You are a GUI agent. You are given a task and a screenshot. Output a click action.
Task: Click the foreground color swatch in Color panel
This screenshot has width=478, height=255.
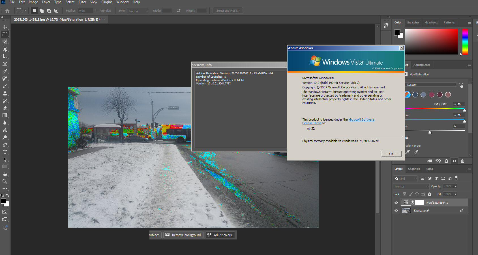(x=397, y=32)
